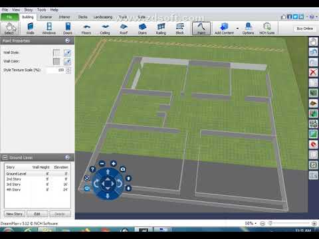Click the Wall Style swatch
Screen dimensions: 319x239
(56, 52)
